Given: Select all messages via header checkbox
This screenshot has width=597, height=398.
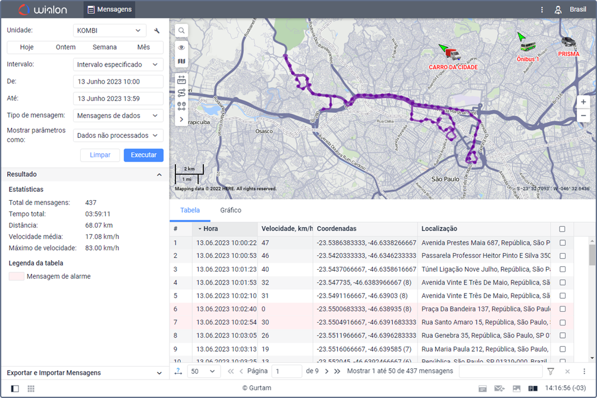Looking at the screenshot, I should tap(563, 229).
